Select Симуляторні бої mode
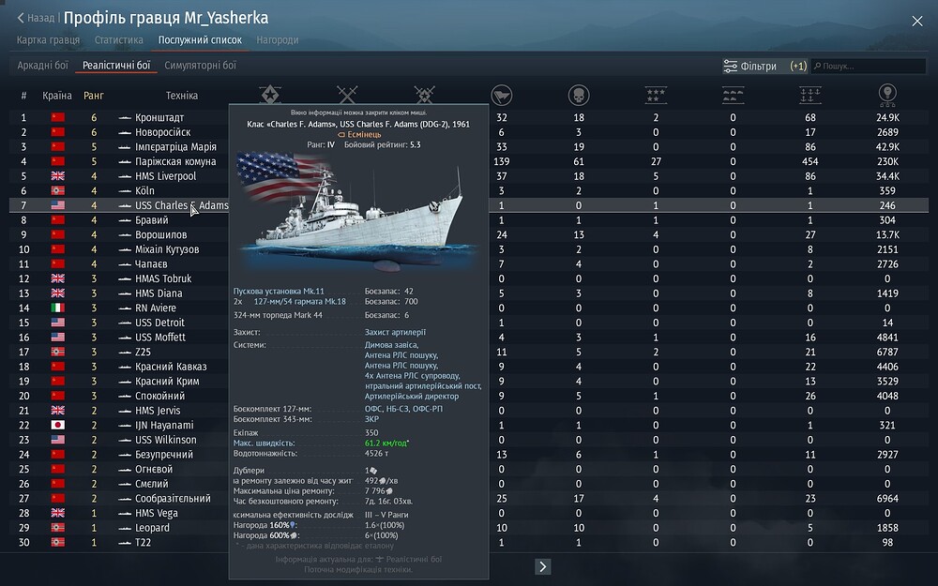The height and width of the screenshot is (586, 938). [x=201, y=66]
